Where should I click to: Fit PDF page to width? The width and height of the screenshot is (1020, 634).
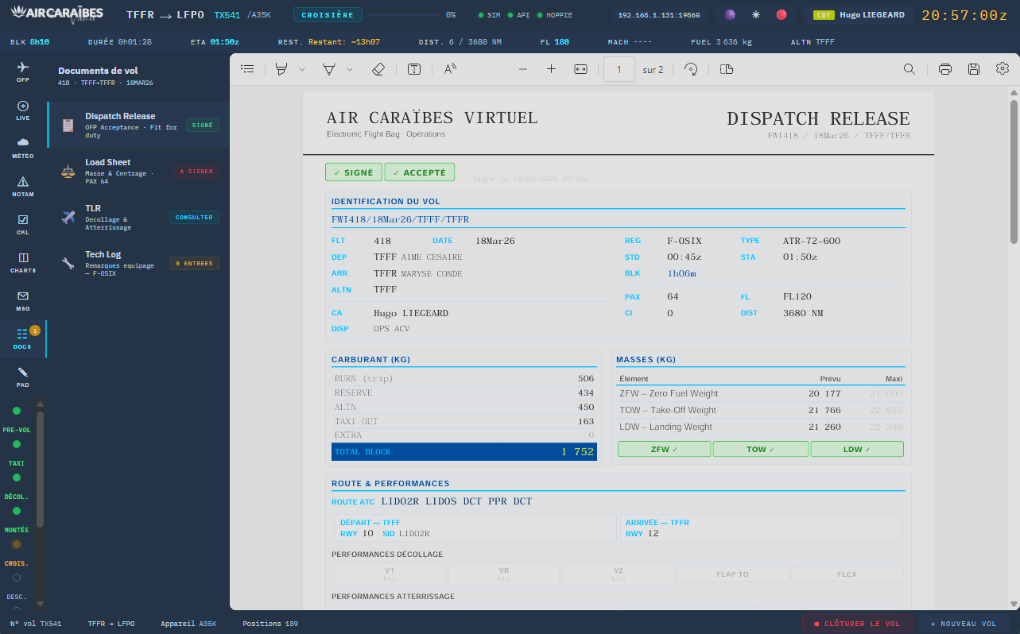(580, 69)
